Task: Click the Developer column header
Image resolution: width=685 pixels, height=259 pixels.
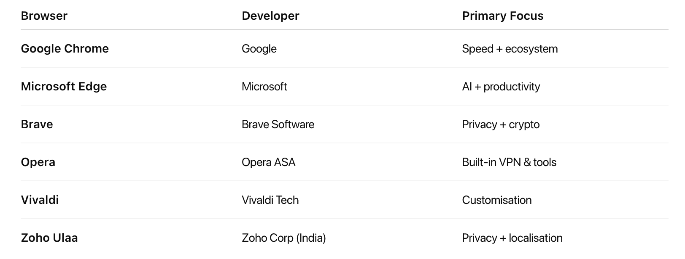Action: 270,16
